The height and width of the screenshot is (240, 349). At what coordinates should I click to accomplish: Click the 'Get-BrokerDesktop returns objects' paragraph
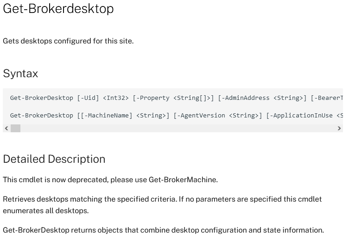(x=163, y=230)
